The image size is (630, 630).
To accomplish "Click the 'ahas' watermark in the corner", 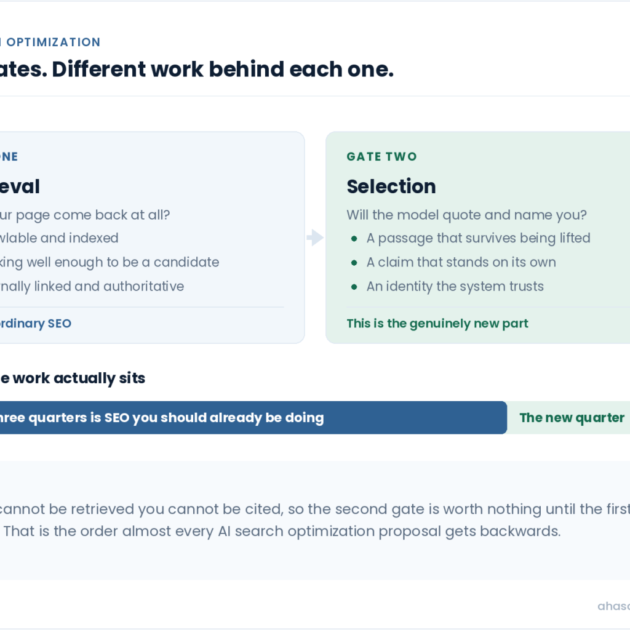I will (x=613, y=606).
